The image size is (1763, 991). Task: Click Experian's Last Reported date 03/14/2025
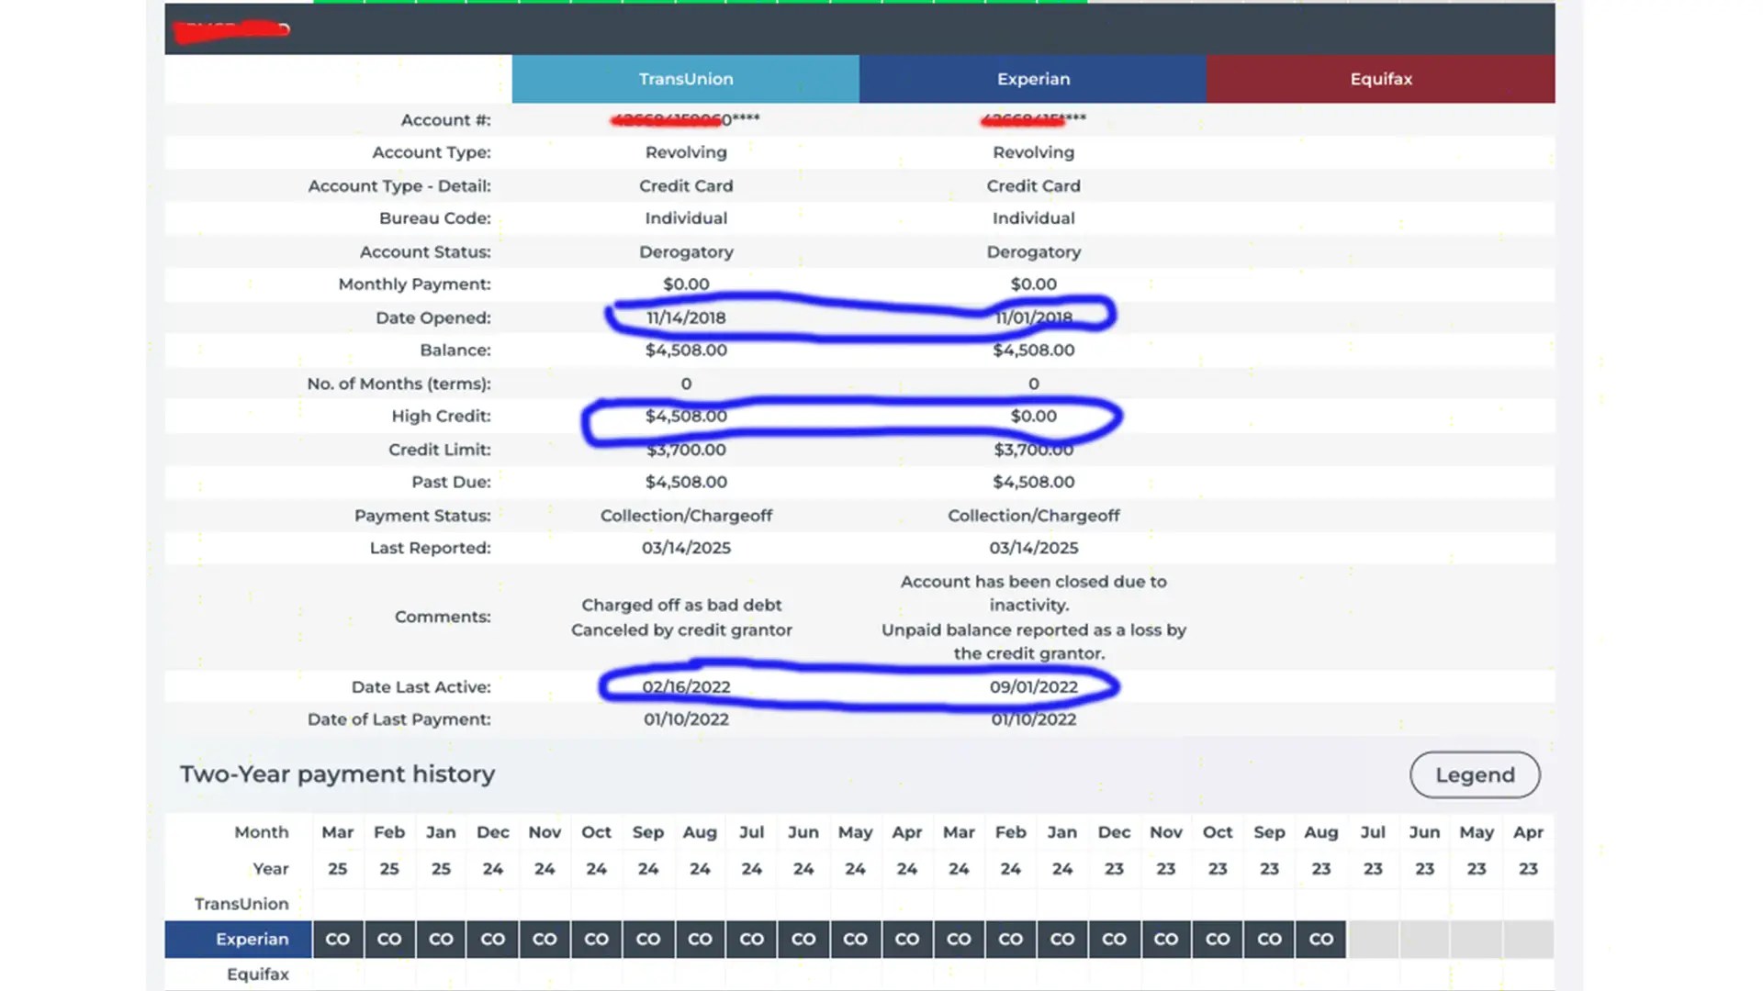1033,548
